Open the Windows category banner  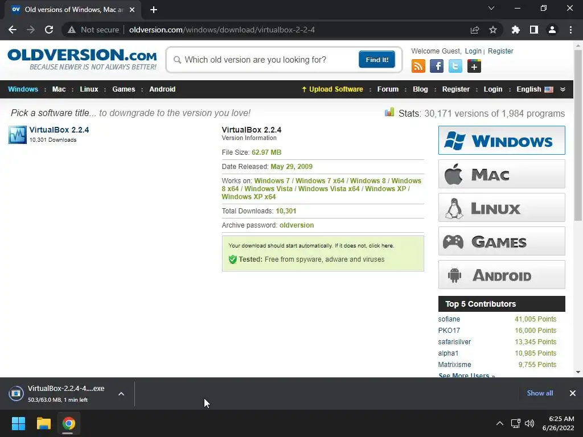[502, 140]
